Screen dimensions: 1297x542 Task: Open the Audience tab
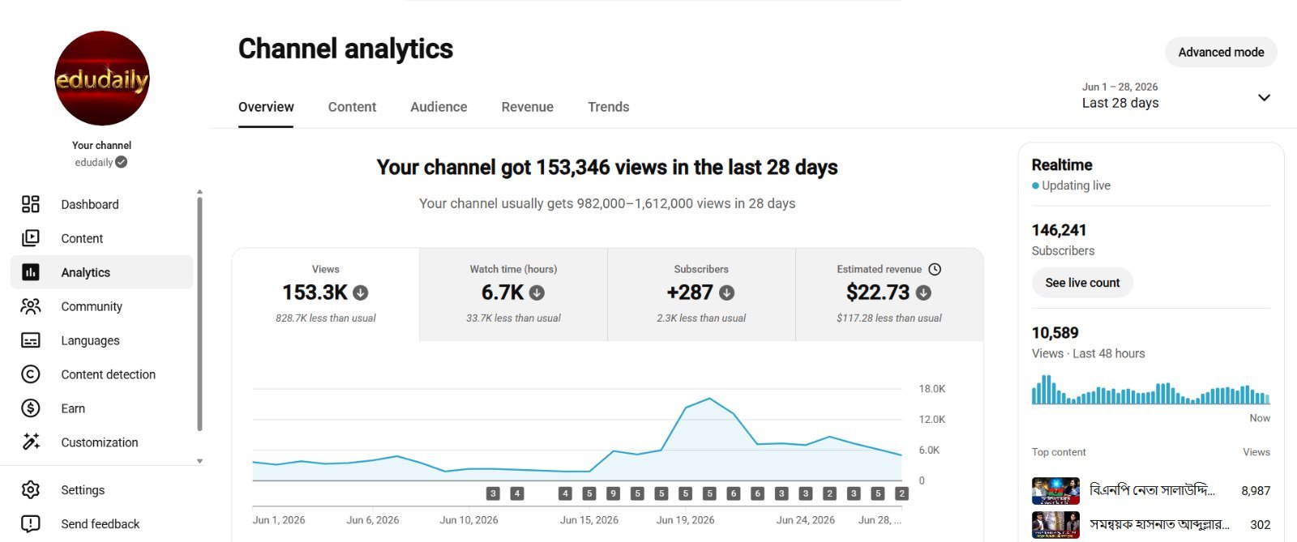pyautogui.click(x=439, y=107)
